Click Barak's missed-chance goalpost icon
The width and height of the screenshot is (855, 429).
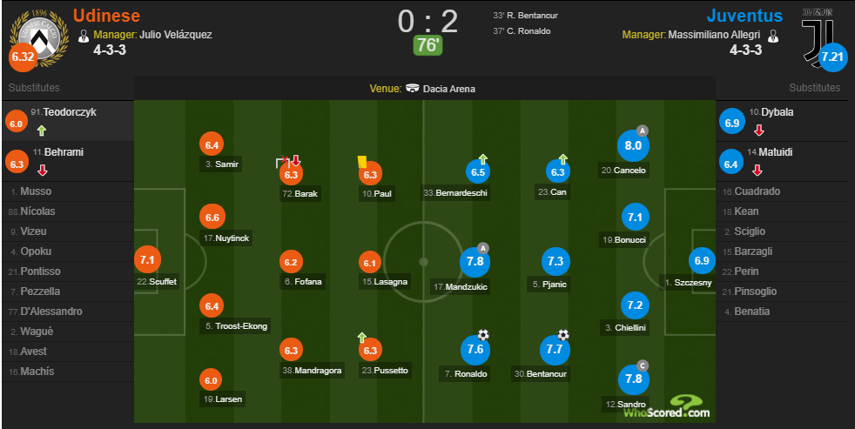(282, 162)
